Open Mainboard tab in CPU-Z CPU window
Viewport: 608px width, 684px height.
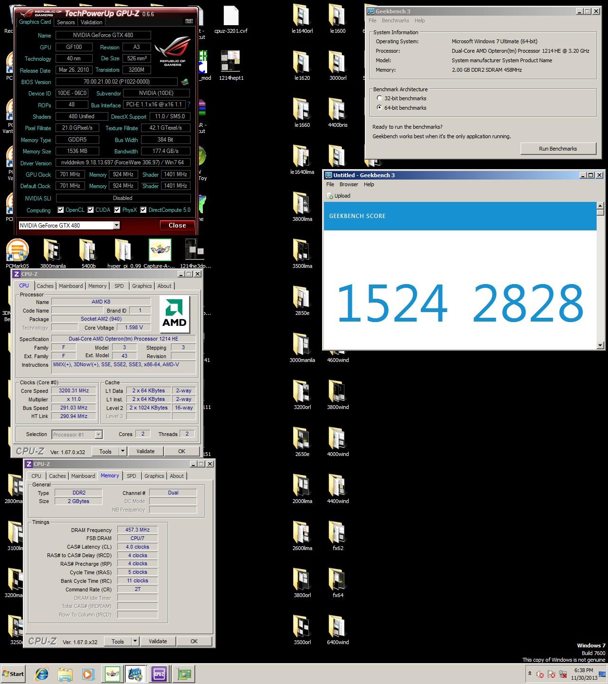pos(71,286)
